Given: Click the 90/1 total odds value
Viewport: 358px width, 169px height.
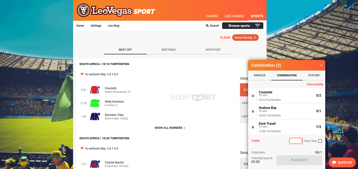Looking at the screenshot, I should 318,152.
